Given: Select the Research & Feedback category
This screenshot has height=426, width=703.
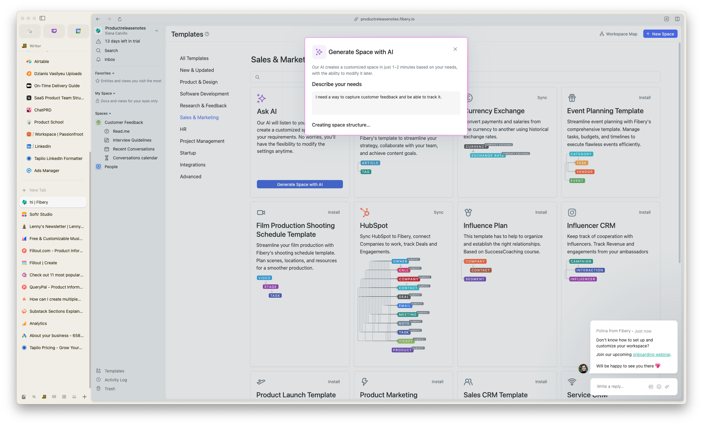Looking at the screenshot, I should (203, 106).
